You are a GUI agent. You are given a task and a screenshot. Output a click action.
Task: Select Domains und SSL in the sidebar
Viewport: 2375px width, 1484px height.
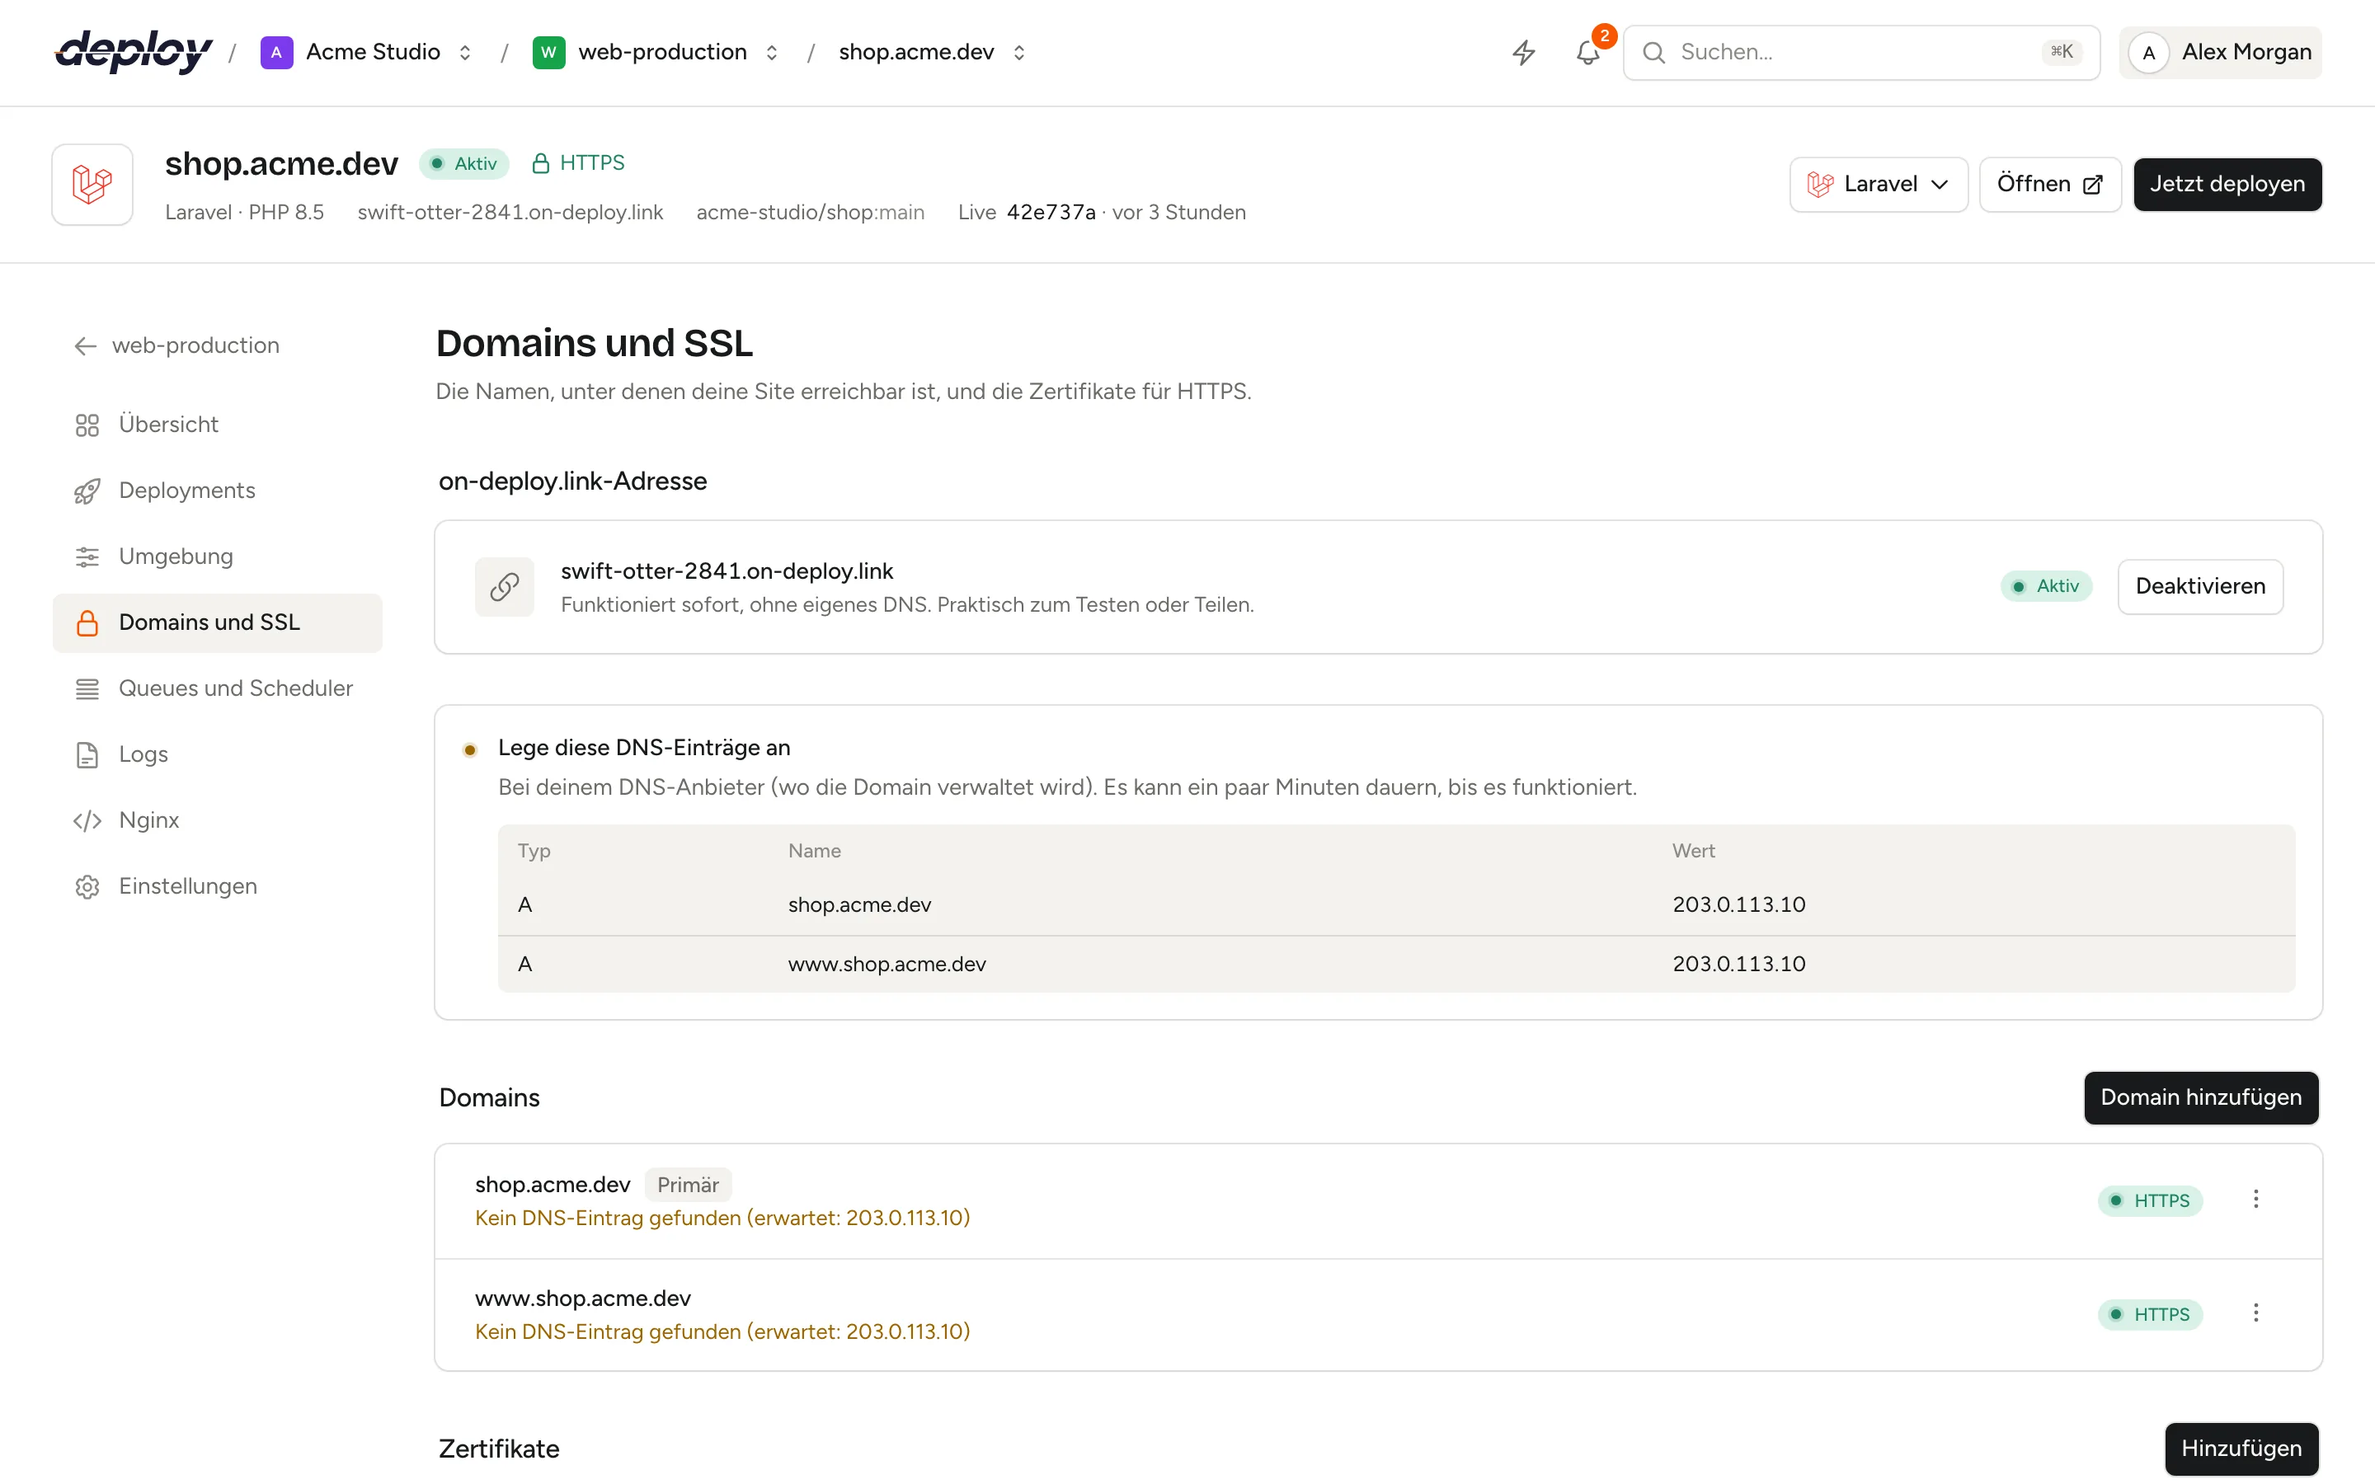coord(218,622)
